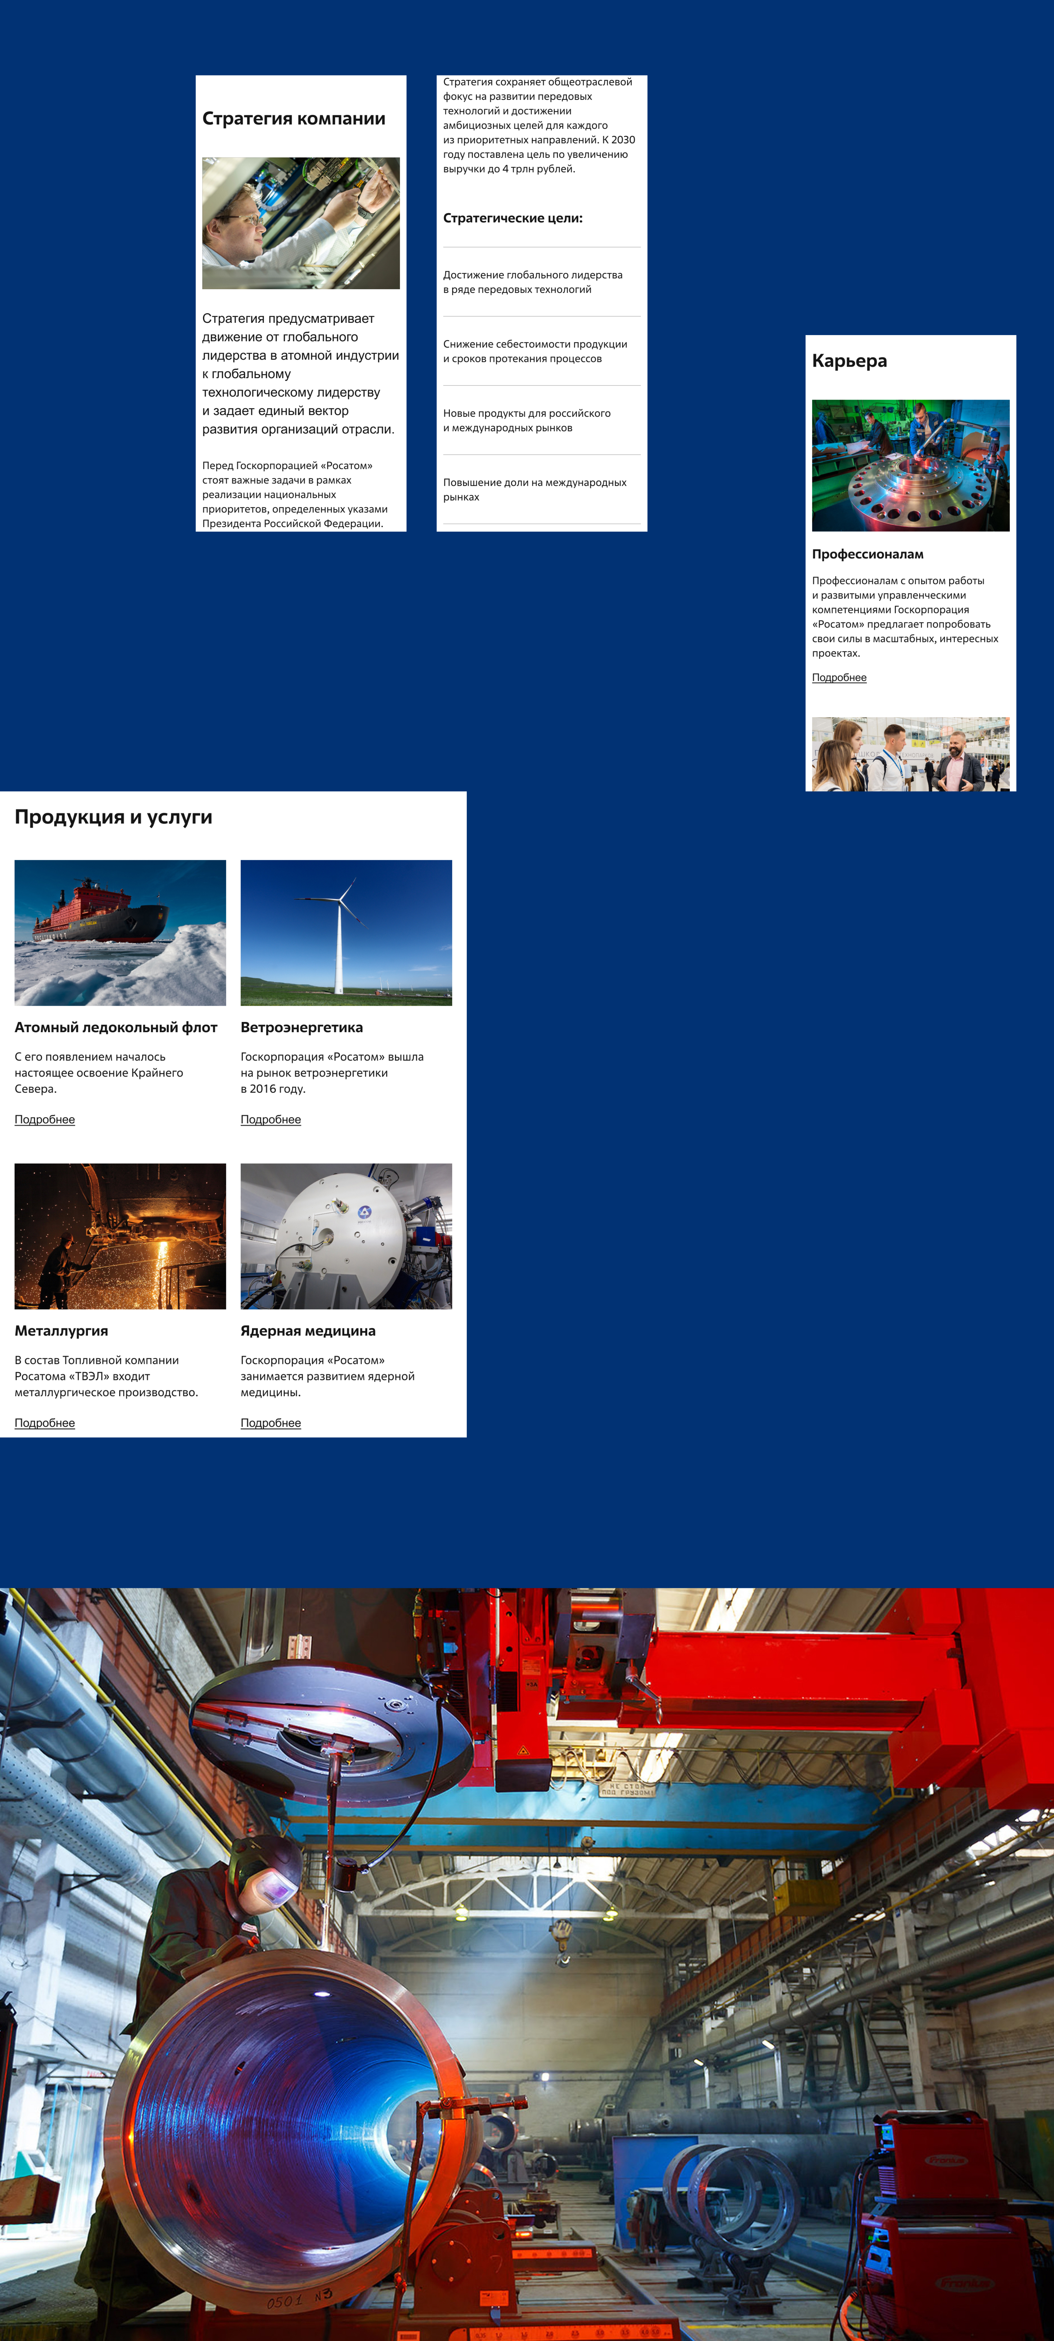Click the green-lit reactor flange photo
The image size is (1054, 2341).
pos(910,465)
